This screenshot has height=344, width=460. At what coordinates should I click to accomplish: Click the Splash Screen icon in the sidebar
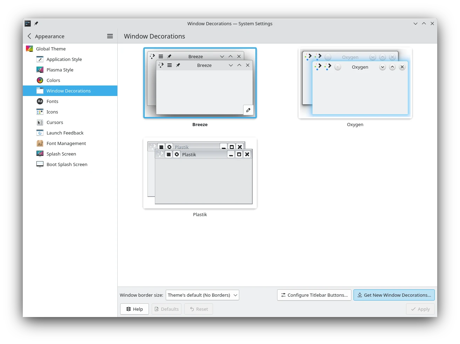pos(40,154)
